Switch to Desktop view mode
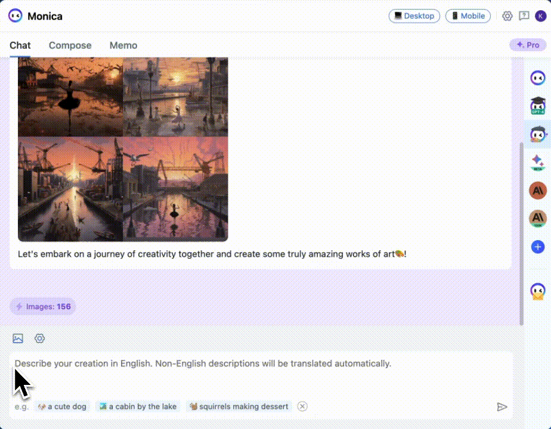Viewport: 551px width, 429px height. [x=414, y=16]
